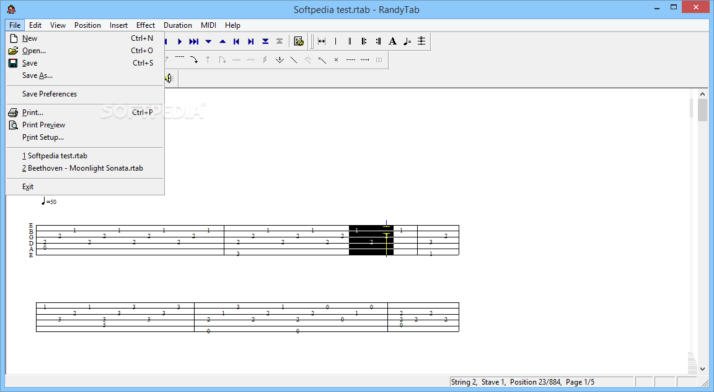714x392 pixels.
Task: Click the highlighted black cursor block in tab
Action: pyautogui.click(x=371, y=241)
